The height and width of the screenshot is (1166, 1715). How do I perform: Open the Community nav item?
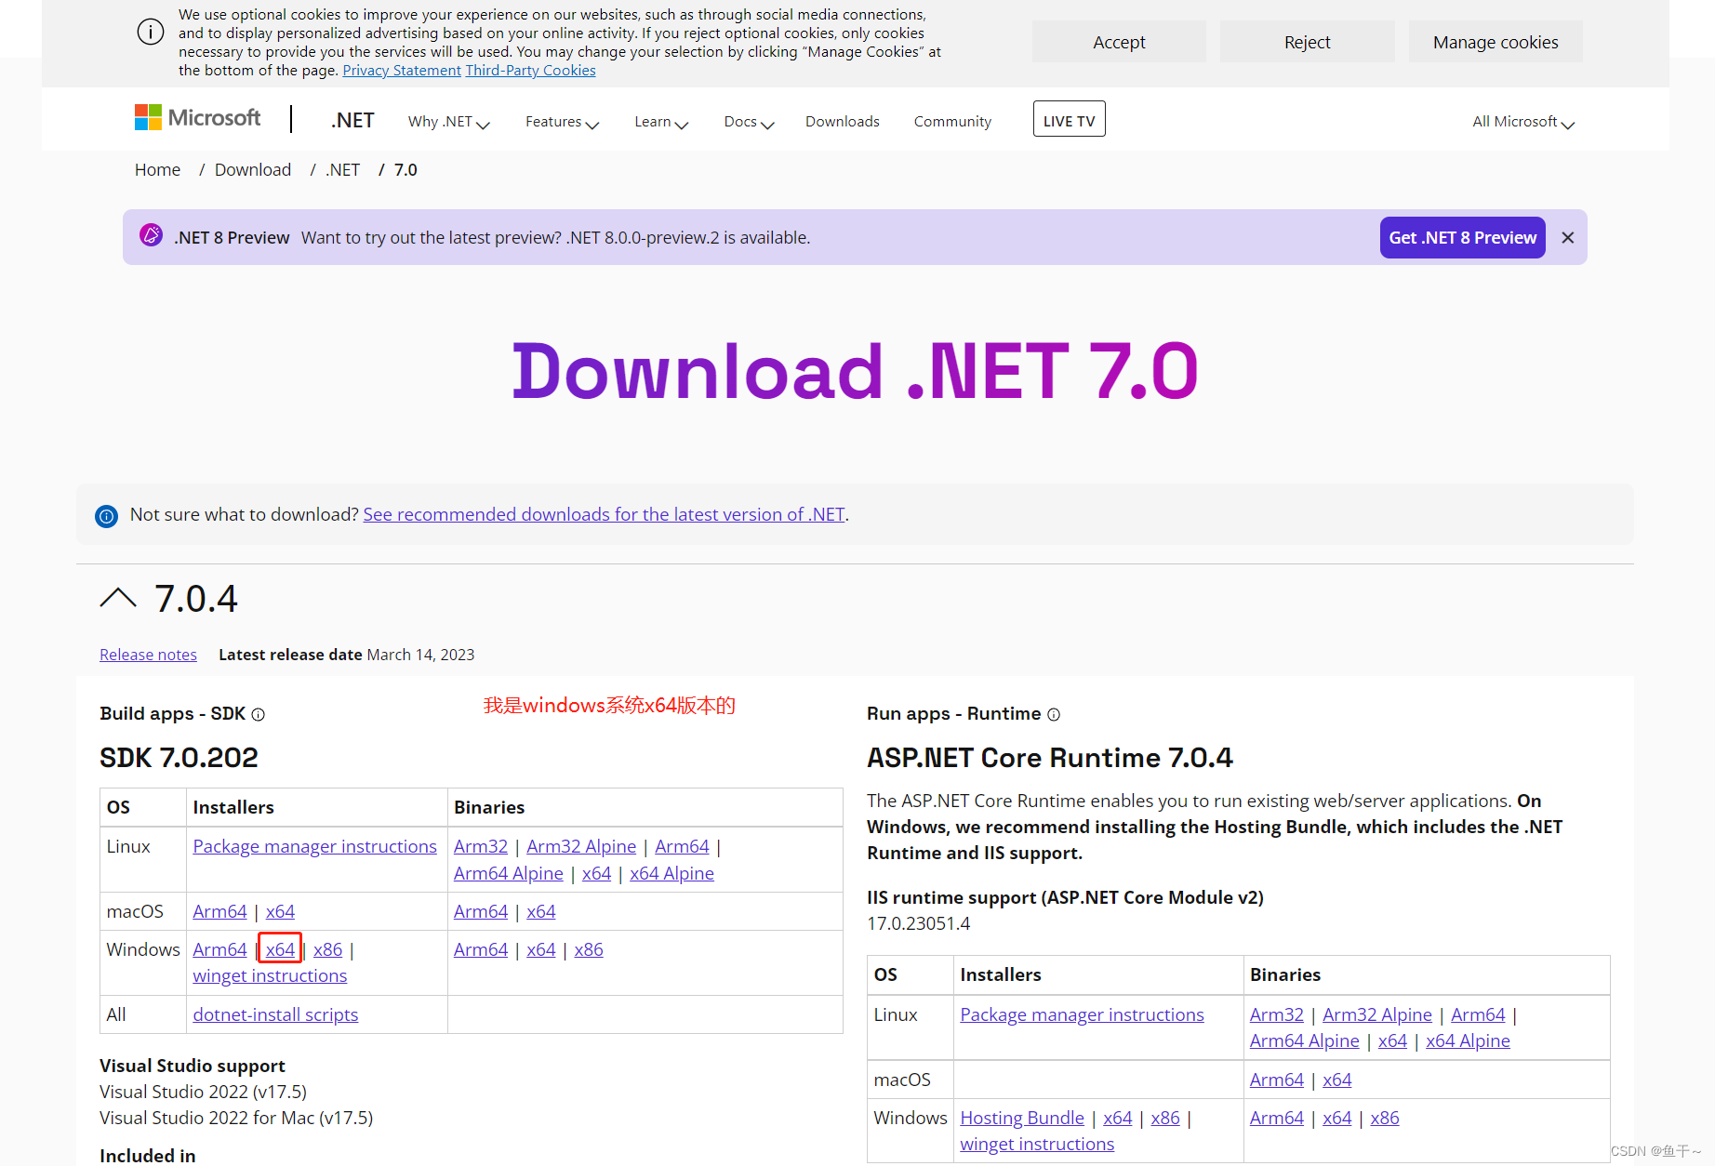(952, 122)
